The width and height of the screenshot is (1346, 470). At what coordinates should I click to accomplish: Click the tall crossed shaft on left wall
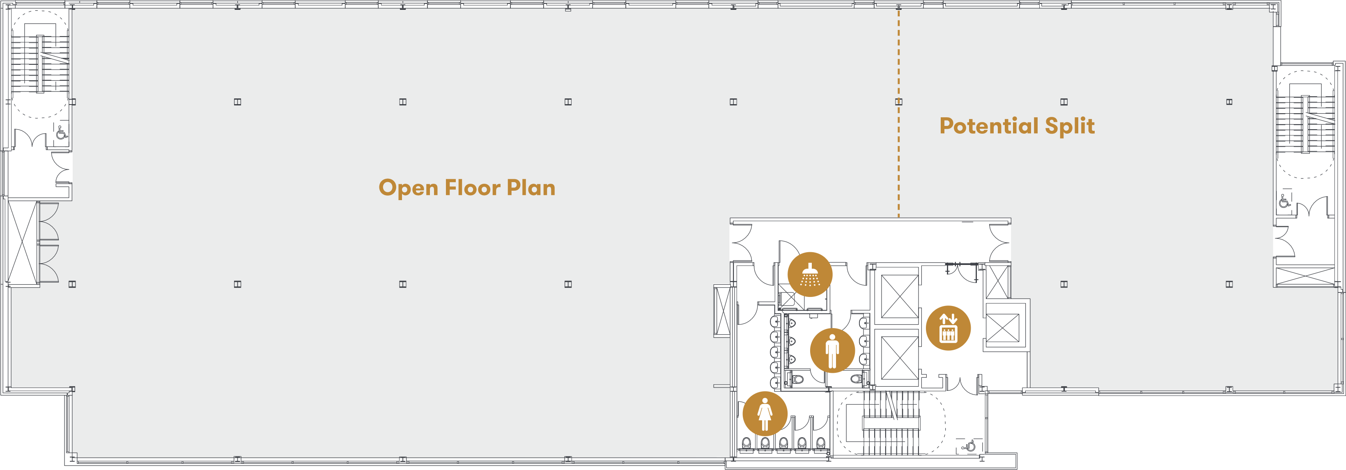tap(23, 242)
